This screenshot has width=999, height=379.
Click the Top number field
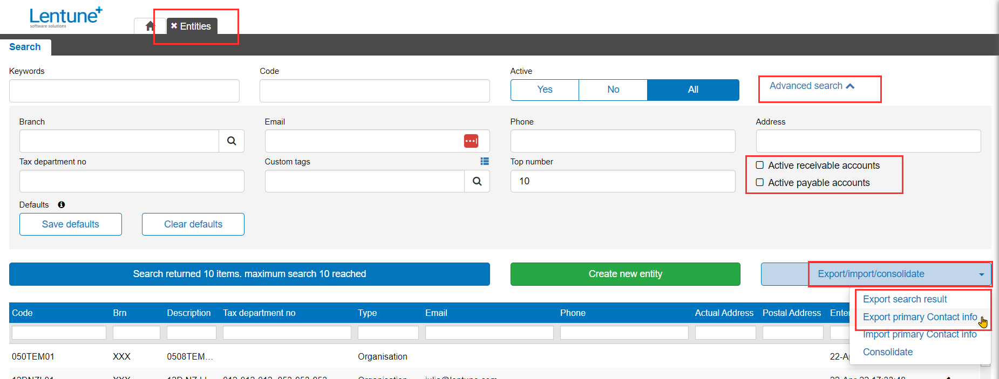[623, 181]
